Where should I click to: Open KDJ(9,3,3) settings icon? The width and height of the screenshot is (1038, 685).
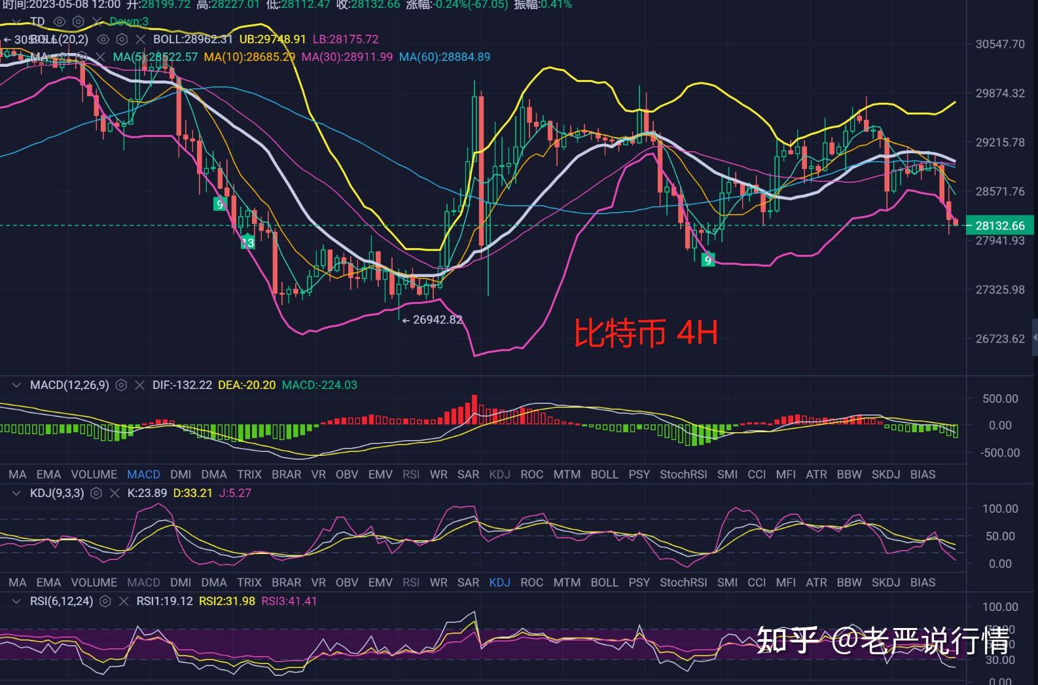click(x=96, y=493)
